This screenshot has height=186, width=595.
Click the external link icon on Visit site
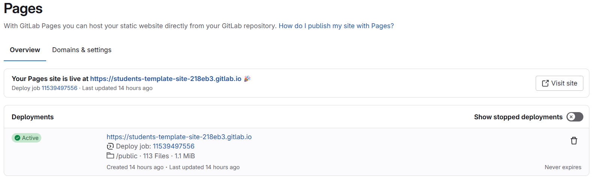pyautogui.click(x=545, y=83)
